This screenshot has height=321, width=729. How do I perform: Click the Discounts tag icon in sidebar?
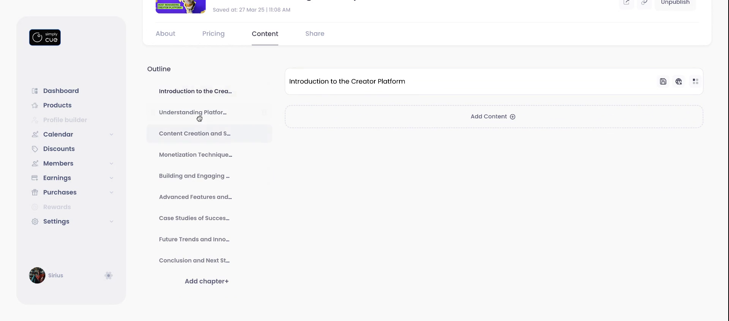35,149
